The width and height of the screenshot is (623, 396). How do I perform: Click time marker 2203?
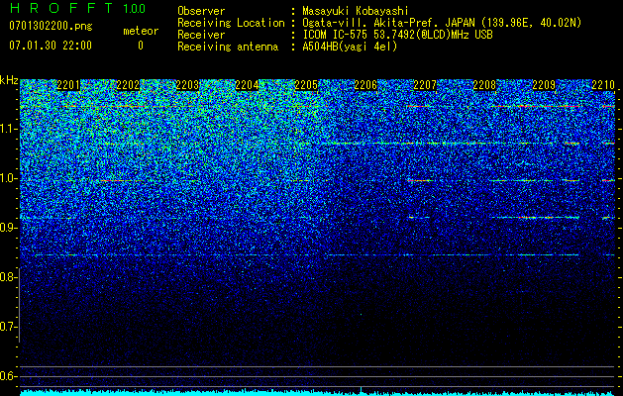pyautogui.click(x=187, y=85)
